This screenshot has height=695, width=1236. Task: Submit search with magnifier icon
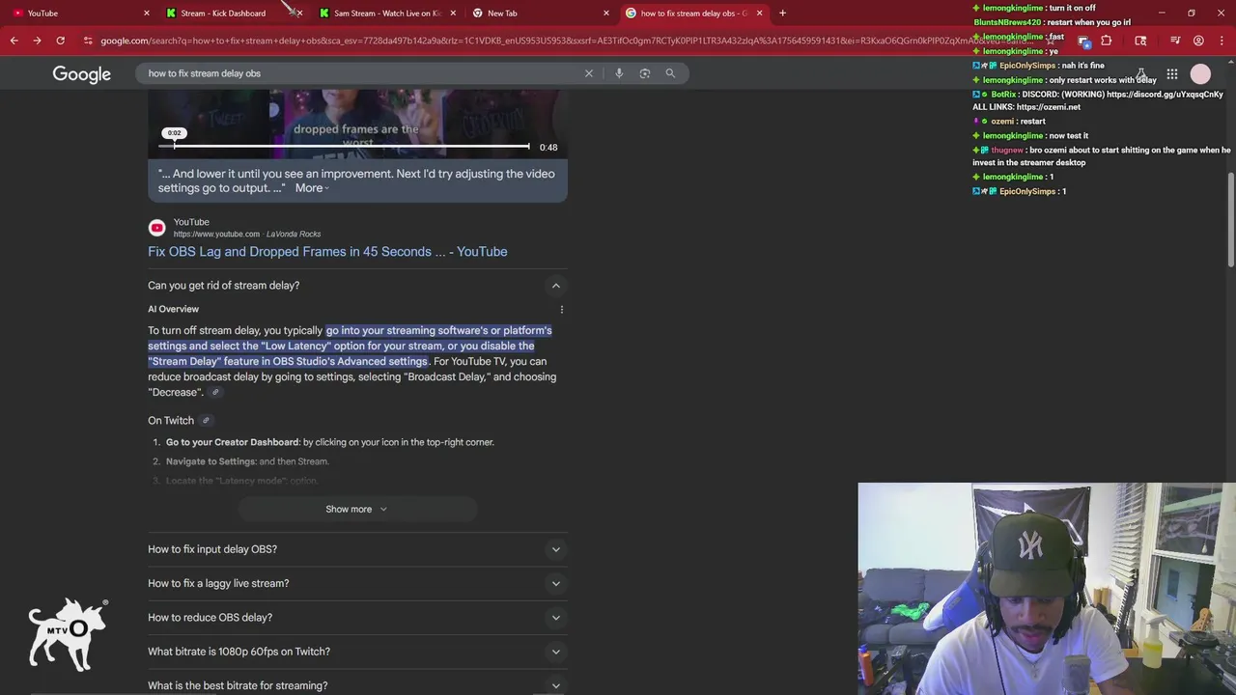pyautogui.click(x=670, y=73)
